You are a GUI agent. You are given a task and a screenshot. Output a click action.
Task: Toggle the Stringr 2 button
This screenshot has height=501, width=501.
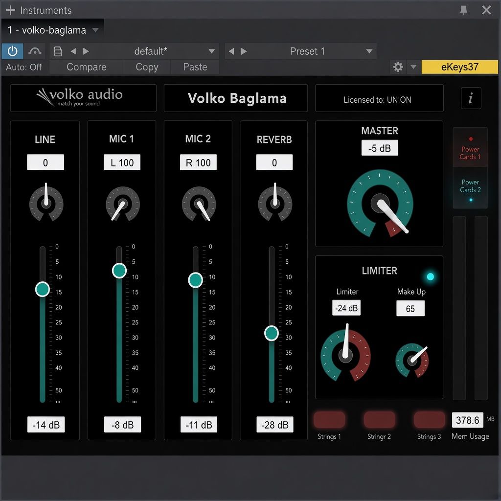pos(380,419)
